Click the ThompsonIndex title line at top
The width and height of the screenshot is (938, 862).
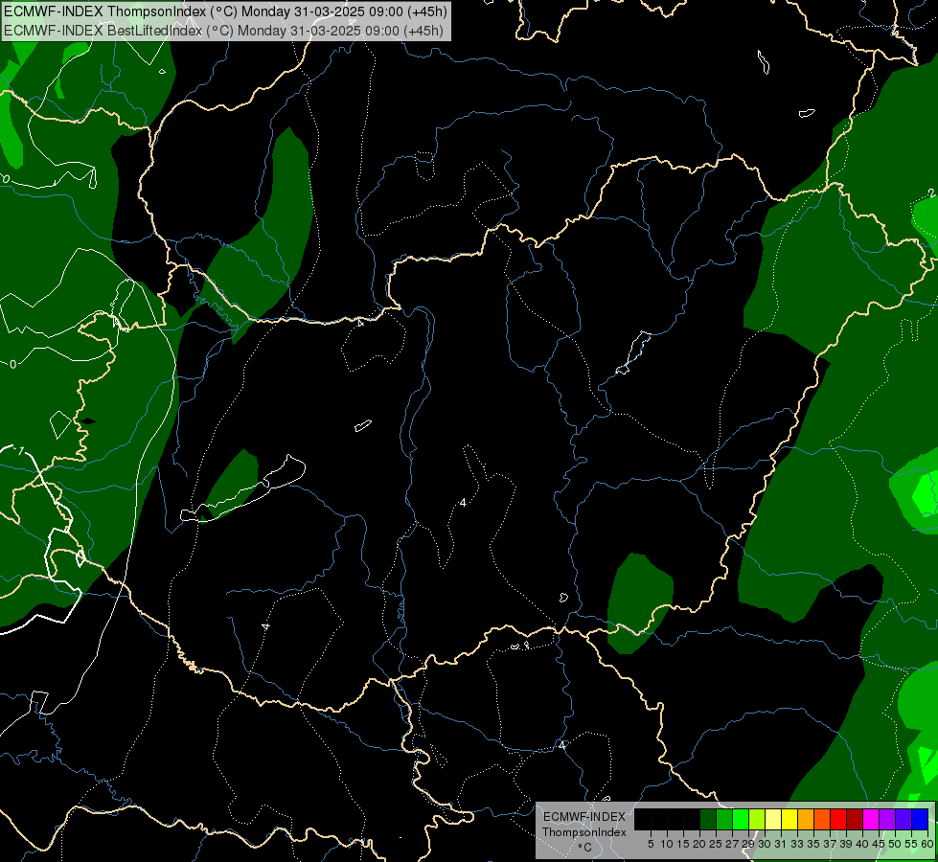(225, 11)
